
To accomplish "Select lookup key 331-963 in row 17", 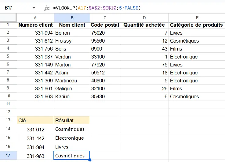I will coord(35,156).
